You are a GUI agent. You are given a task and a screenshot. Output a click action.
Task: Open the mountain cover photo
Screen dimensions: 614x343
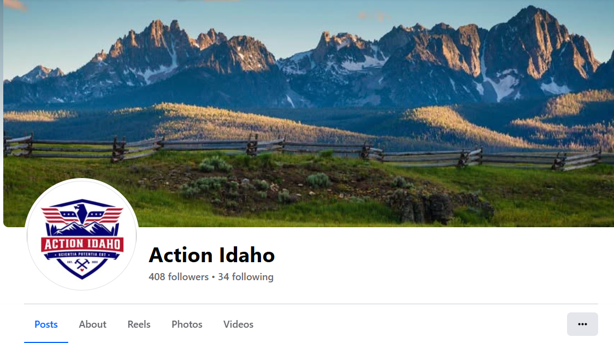[309, 113]
